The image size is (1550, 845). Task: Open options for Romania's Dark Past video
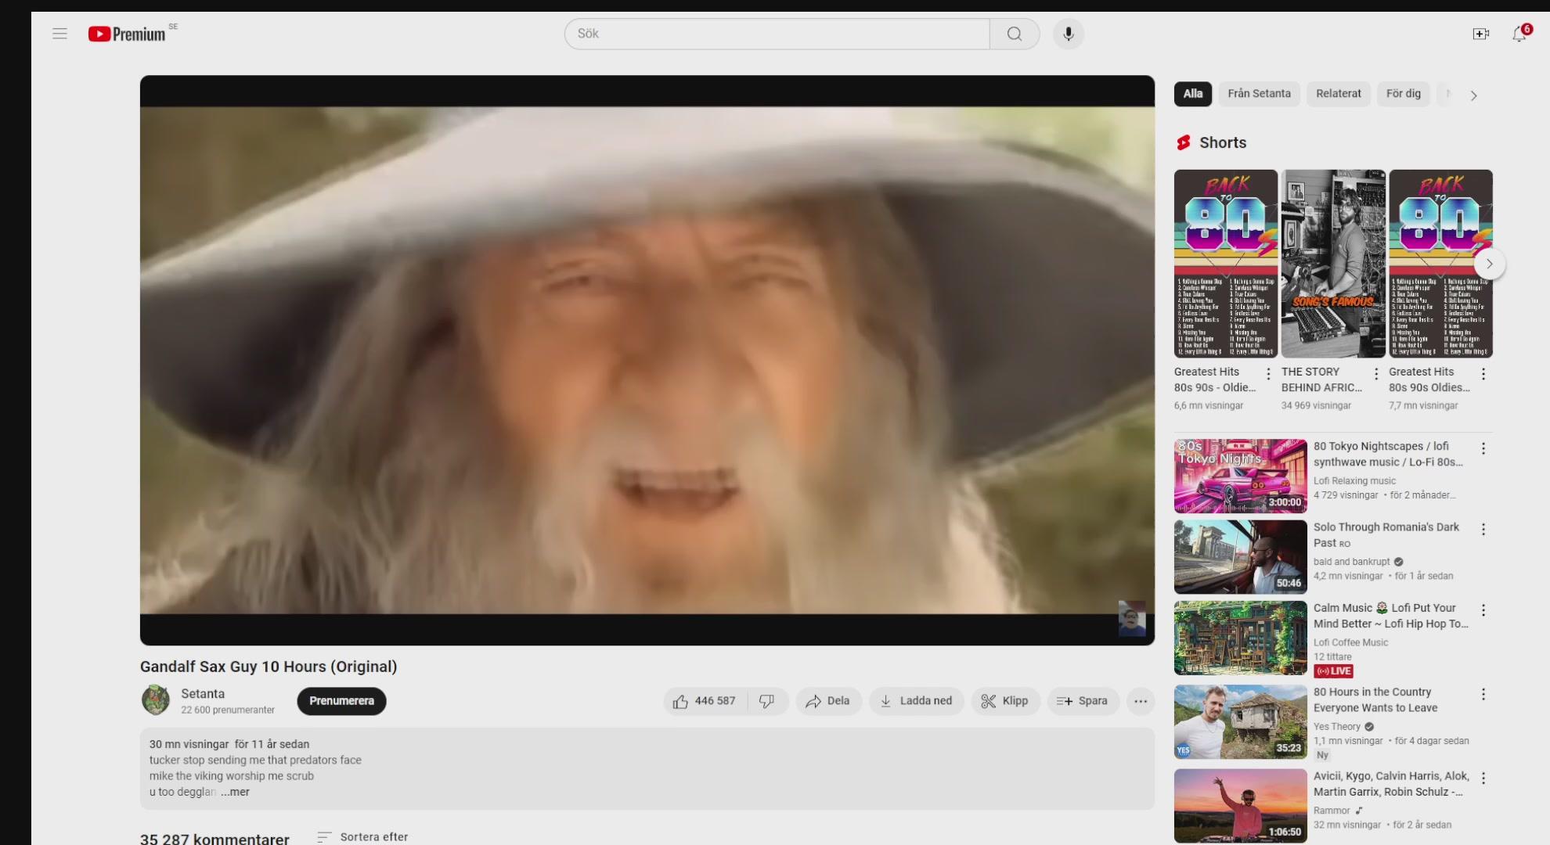coord(1483,530)
